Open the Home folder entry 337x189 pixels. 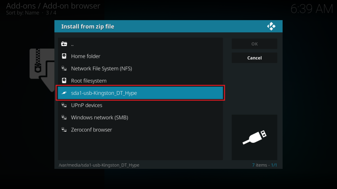pyautogui.click(x=140, y=56)
